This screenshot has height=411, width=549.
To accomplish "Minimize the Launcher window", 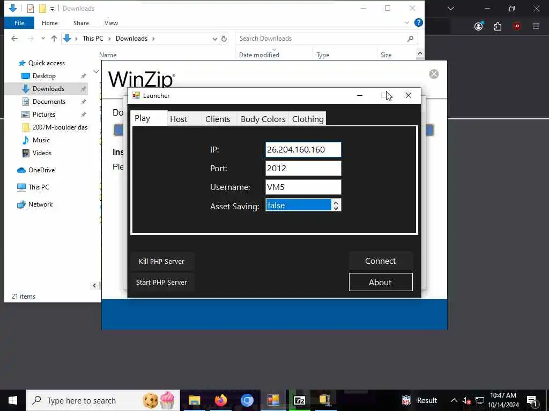I will pos(360,95).
